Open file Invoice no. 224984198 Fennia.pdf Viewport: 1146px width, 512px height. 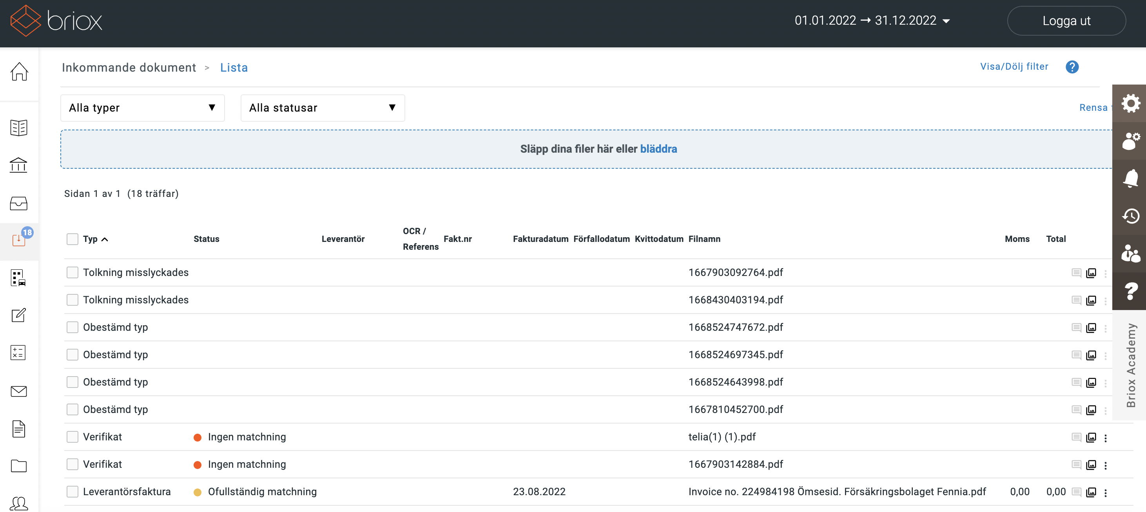tap(837, 492)
